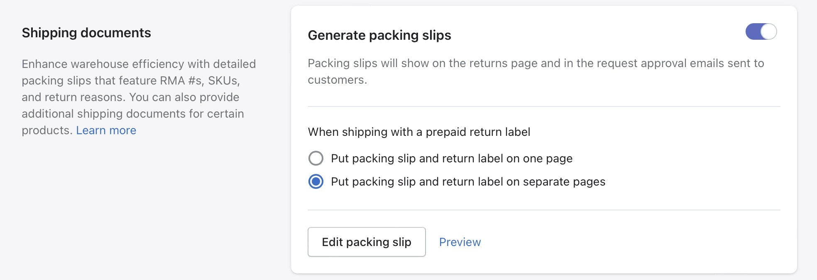The image size is (817, 280).
Task: Click the word 'customers.' in the card description
Action: click(x=337, y=80)
